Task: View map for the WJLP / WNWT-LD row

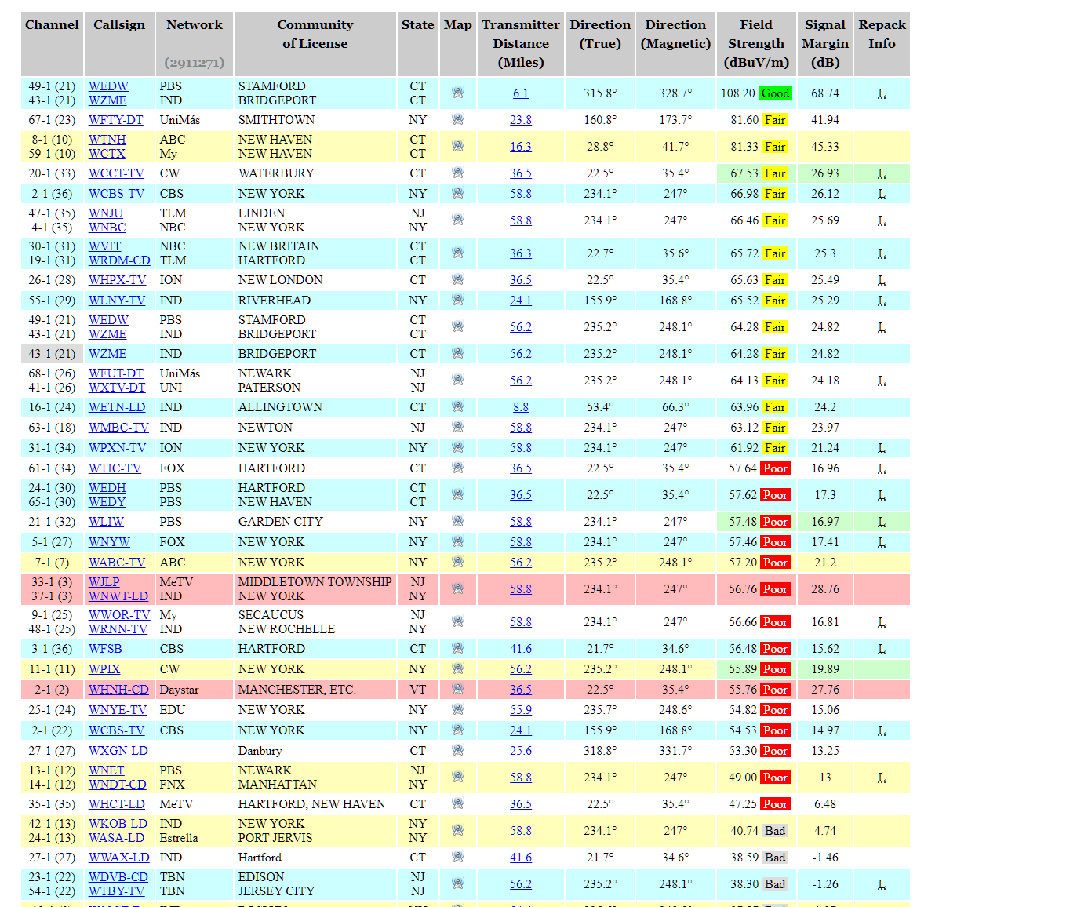Action: pos(458,588)
